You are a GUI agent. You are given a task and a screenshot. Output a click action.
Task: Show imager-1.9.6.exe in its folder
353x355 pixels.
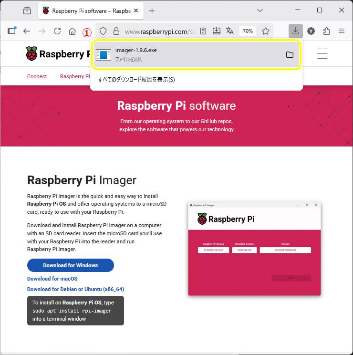pos(290,54)
